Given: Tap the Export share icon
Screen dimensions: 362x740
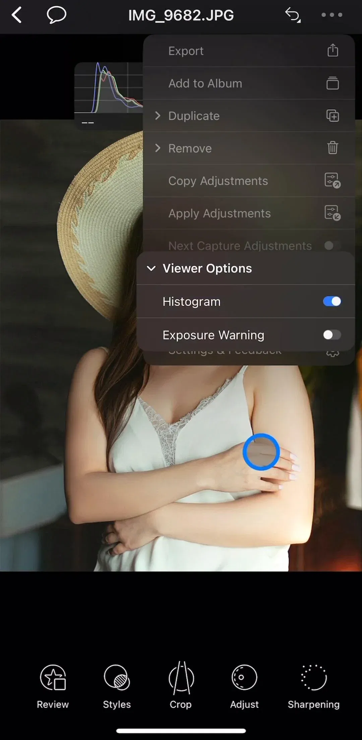Looking at the screenshot, I should coord(333,51).
